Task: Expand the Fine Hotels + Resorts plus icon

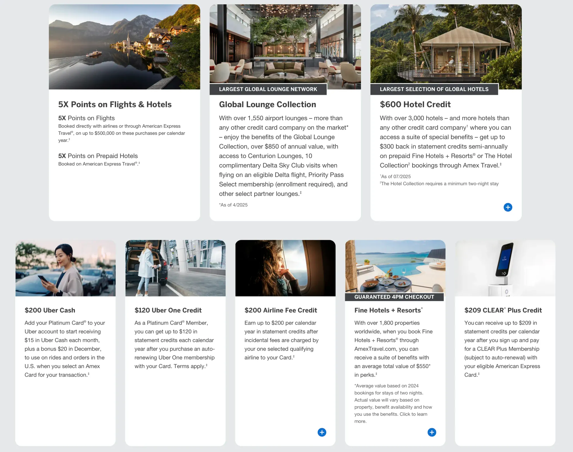Action: pos(432,432)
